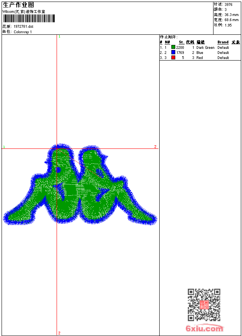Click the Colorway 1 label

[23, 32]
